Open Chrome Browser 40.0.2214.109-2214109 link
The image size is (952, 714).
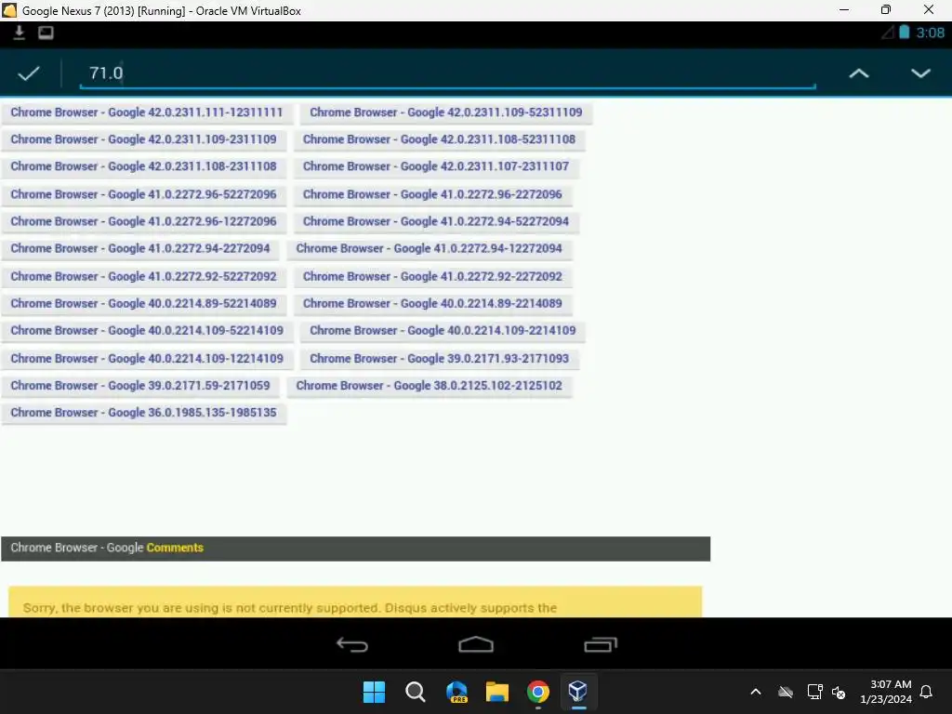pos(443,332)
